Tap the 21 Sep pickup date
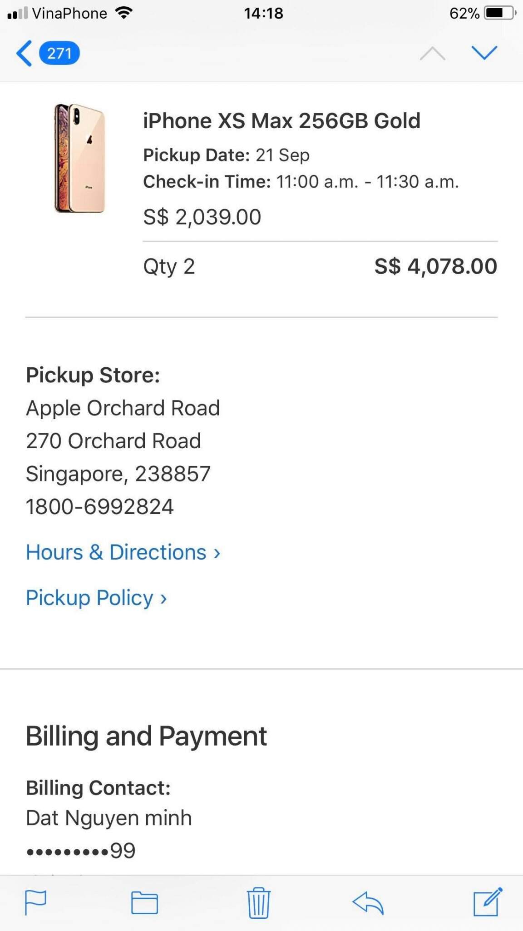This screenshot has height=931, width=523. click(282, 155)
